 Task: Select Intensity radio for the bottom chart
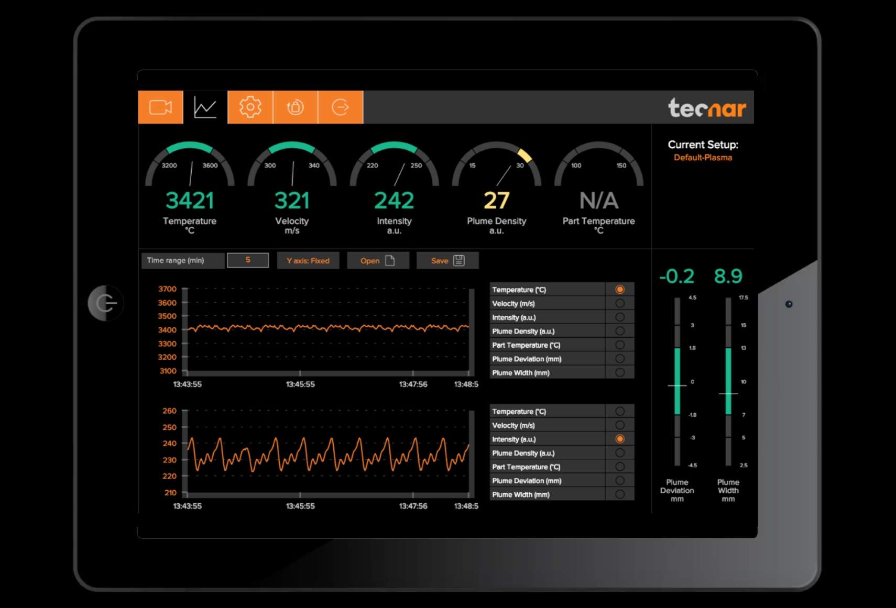(x=620, y=439)
